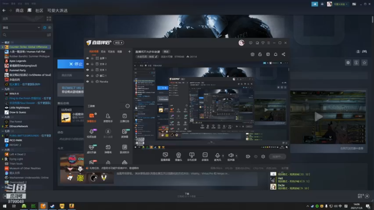Open microphone options arrow beside 麦克风

tap(223, 156)
